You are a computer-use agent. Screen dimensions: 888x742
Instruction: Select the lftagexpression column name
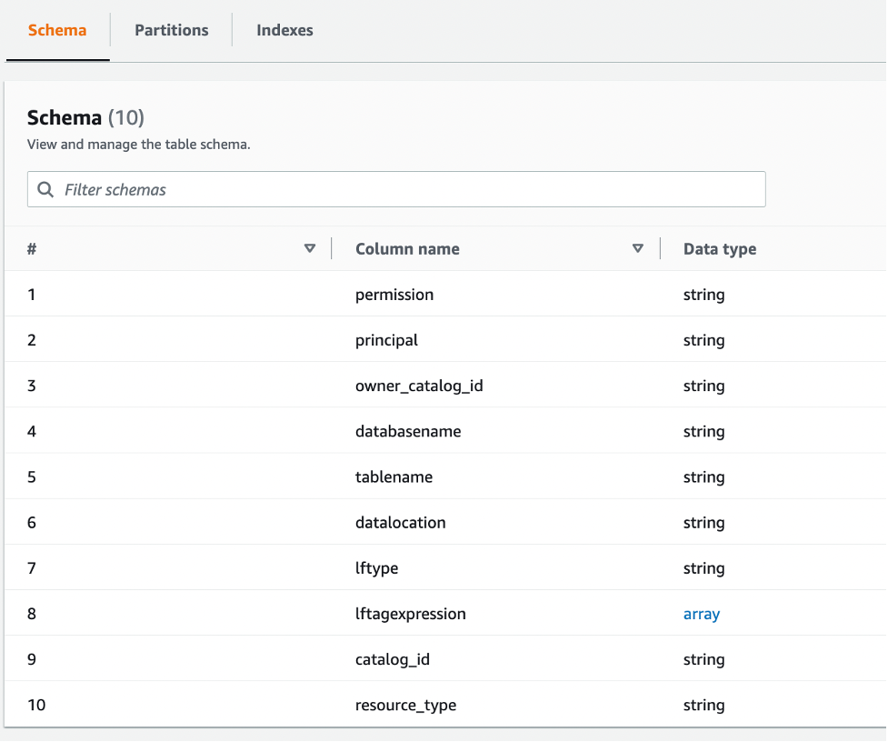pyautogui.click(x=411, y=614)
